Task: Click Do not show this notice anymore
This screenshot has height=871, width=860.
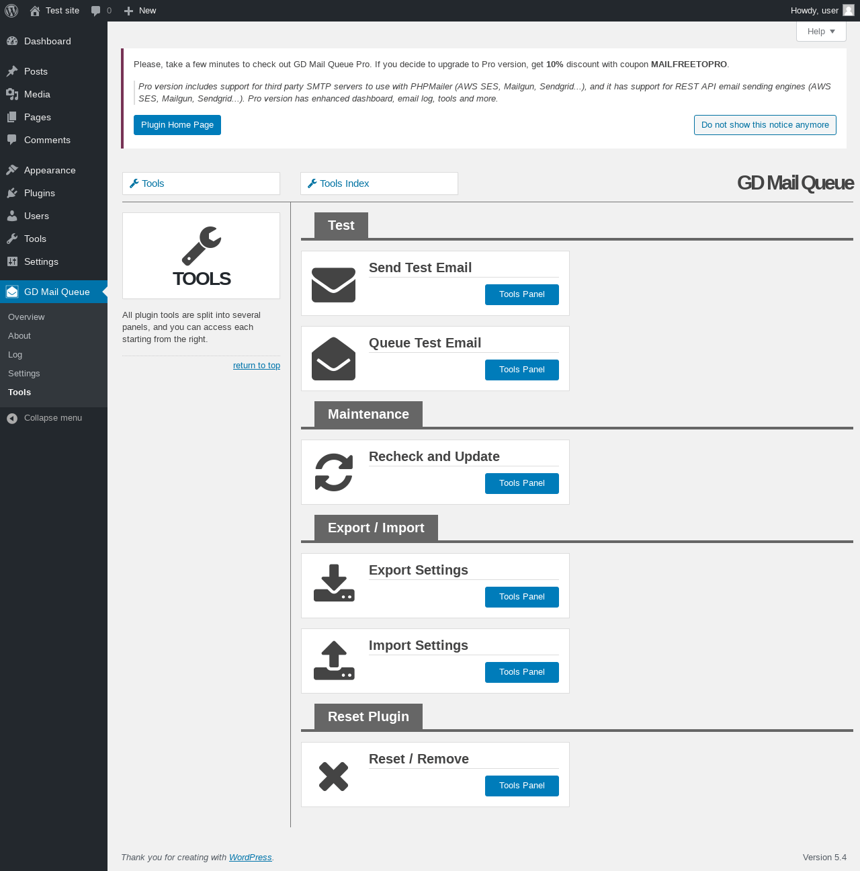Action: coord(765,125)
